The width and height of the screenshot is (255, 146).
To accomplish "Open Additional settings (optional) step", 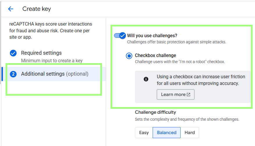I will [55, 74].
